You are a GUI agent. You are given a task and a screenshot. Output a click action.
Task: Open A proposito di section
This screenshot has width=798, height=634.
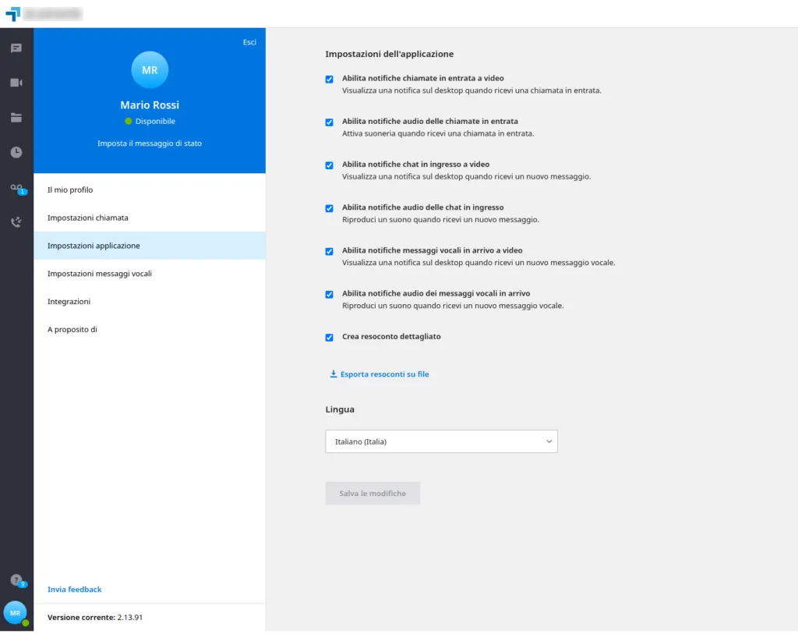[150, 329]
